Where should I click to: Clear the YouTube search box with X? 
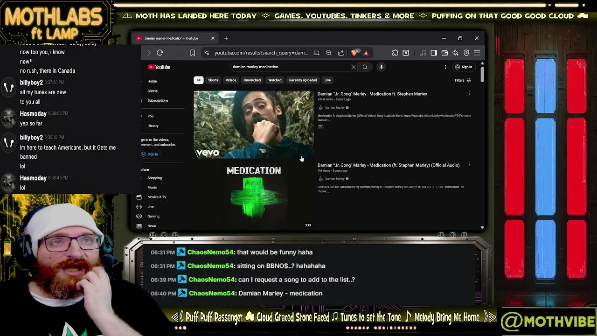coord(354,67)
